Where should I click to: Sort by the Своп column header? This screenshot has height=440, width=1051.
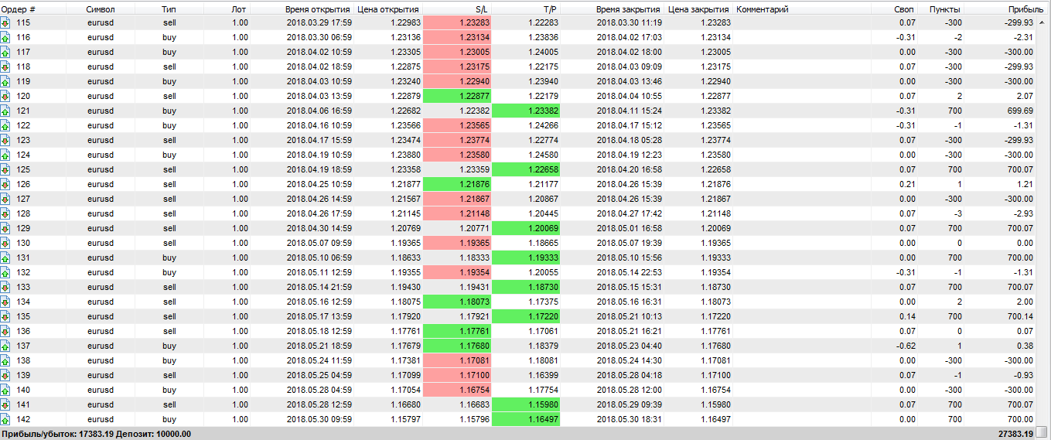point(903,9)
